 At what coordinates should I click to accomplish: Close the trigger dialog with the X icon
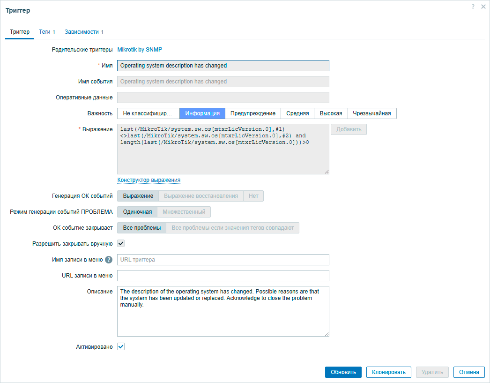point(483,7)
